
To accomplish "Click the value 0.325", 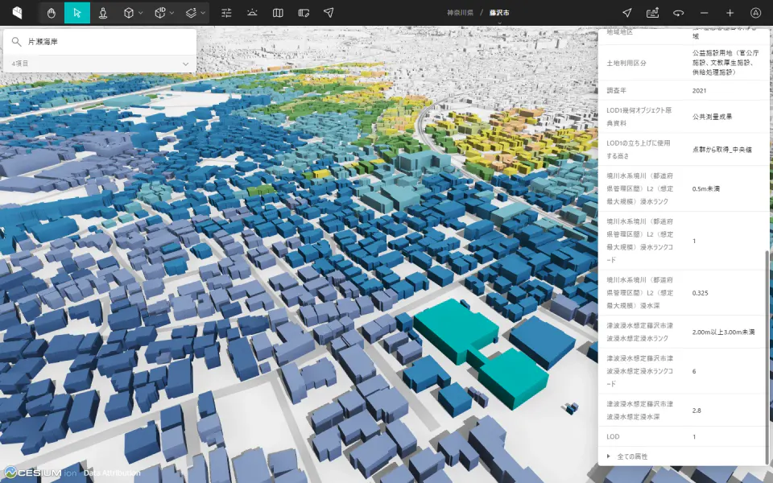I will pyautogui.click(x=700, y=293).
